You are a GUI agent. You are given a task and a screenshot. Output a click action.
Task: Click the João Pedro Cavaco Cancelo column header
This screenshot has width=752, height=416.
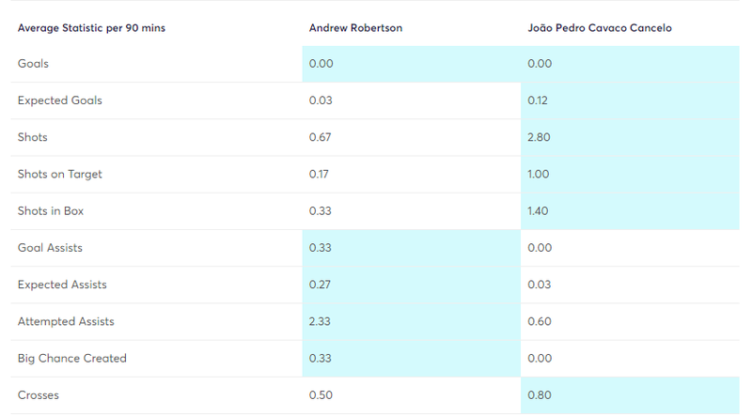[x=600, y=28]
